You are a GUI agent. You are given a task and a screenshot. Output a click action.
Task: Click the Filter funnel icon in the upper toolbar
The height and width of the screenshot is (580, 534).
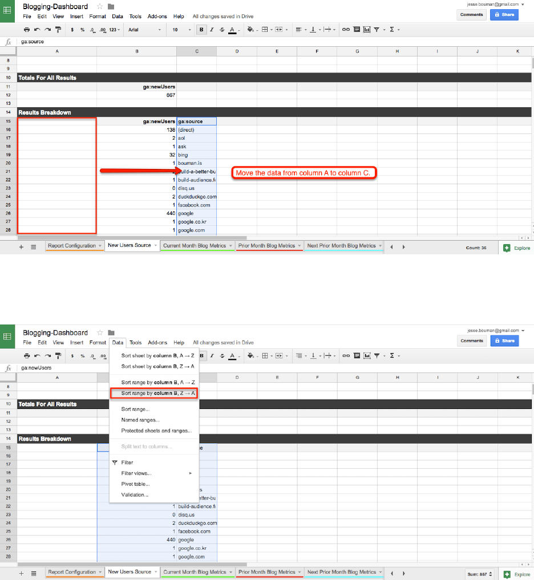(x=377, y=30)
